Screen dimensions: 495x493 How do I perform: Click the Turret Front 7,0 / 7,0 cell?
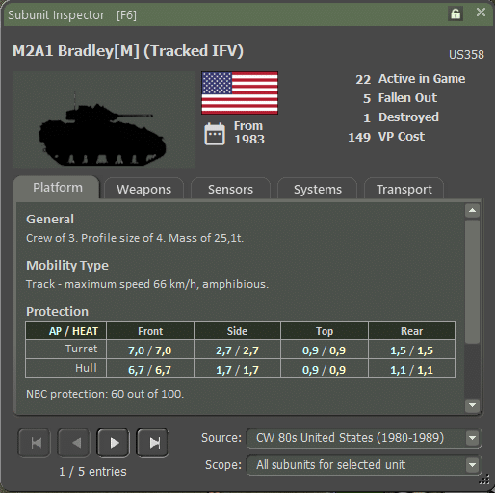(150, 350)
